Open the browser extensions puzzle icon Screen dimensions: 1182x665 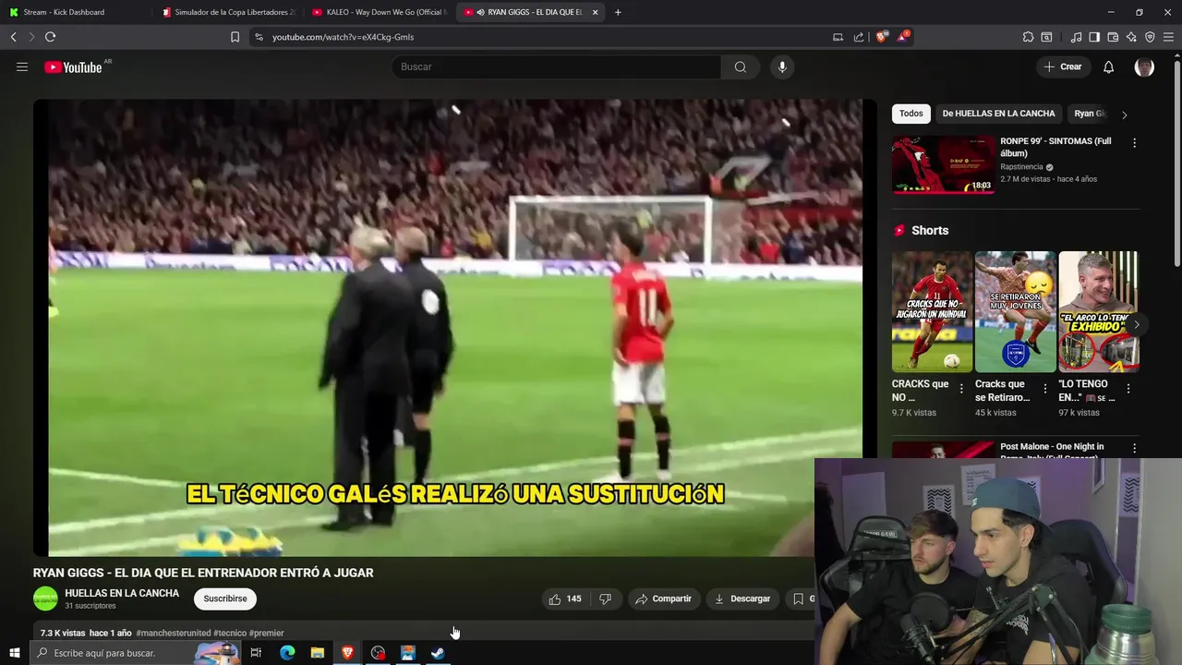[x=1028, y=37]
